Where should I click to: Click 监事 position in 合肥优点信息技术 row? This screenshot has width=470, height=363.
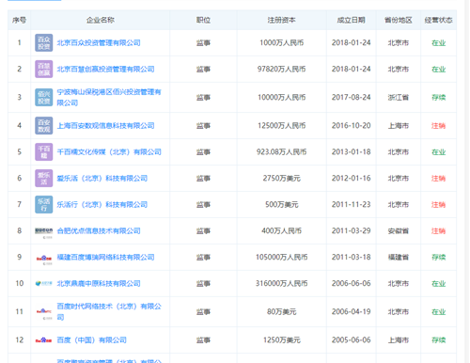pos(203,231)
